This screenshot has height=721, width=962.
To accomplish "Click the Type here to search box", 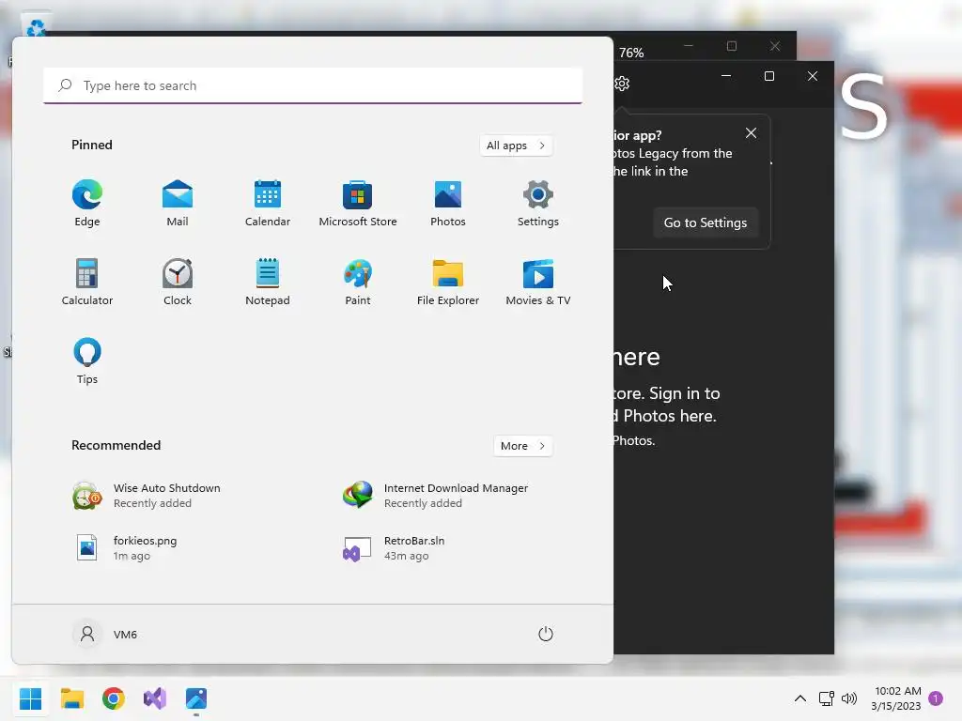I will click(x=313, y=85).
